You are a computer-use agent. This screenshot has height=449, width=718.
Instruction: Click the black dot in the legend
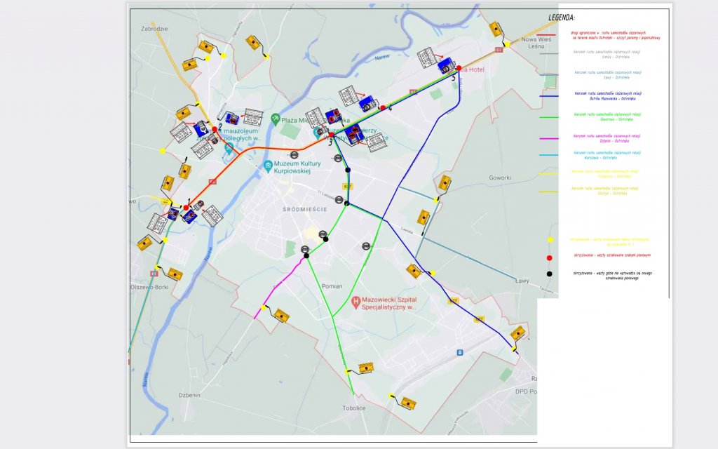[x=550, y=273]
